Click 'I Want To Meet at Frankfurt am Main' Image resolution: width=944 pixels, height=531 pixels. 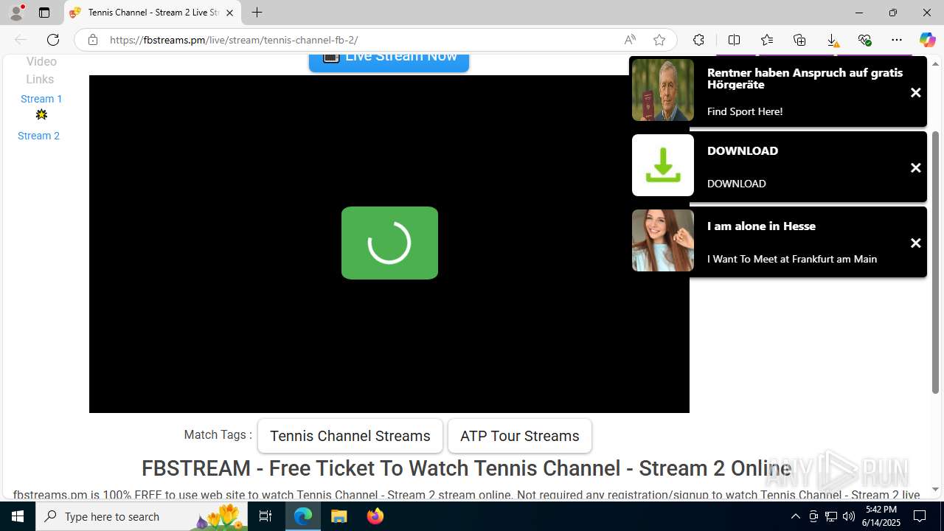(792, 259)
